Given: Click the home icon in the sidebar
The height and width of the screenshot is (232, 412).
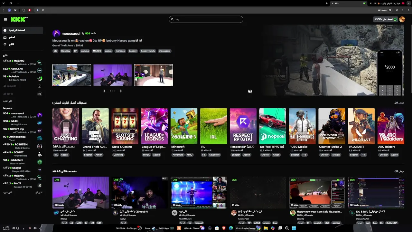Looking at the screenshot, I should tap(5, 30).
